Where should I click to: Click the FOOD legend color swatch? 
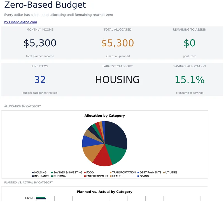pos(85,173)
